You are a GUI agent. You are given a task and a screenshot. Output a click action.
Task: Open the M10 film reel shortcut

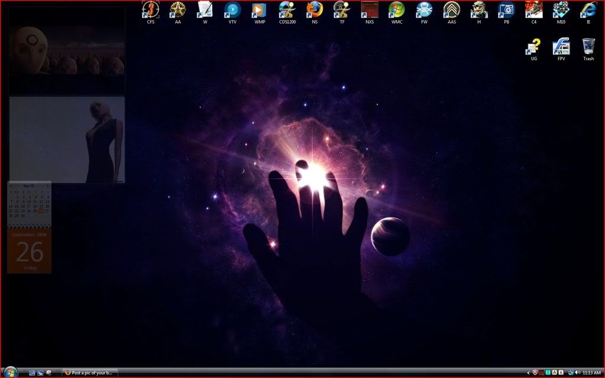pyautogui.click(x=561, y=10)
